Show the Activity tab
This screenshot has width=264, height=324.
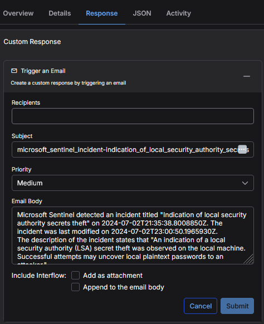[x=179, y=13]
